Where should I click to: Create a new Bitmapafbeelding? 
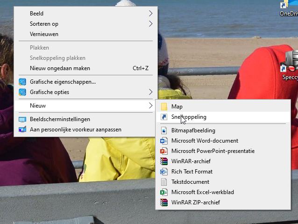click(x=193, y=130)
